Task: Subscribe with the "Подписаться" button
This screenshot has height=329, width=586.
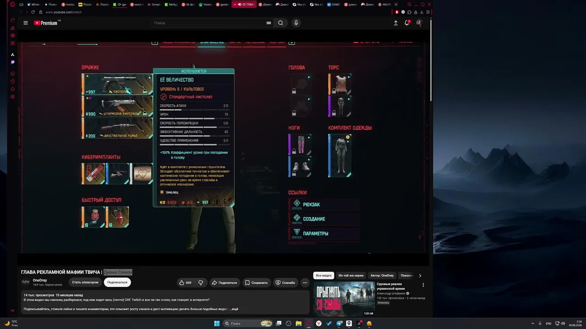Action: point(117,282)
